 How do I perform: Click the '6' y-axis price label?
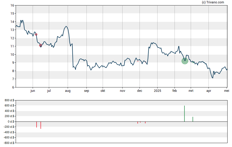13,87
